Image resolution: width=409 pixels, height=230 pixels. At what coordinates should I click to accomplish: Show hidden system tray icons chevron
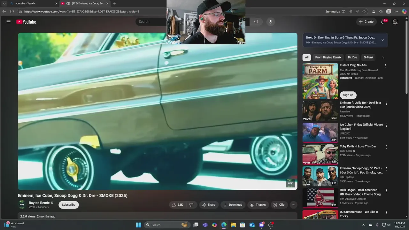pos(364,225)
